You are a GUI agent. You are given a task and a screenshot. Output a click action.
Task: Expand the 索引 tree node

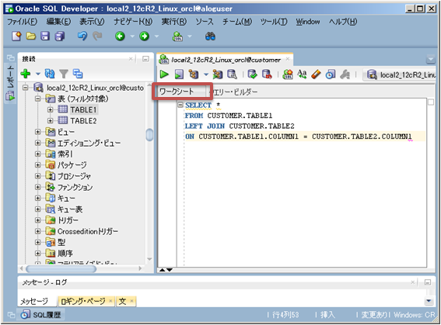(37, 154)
